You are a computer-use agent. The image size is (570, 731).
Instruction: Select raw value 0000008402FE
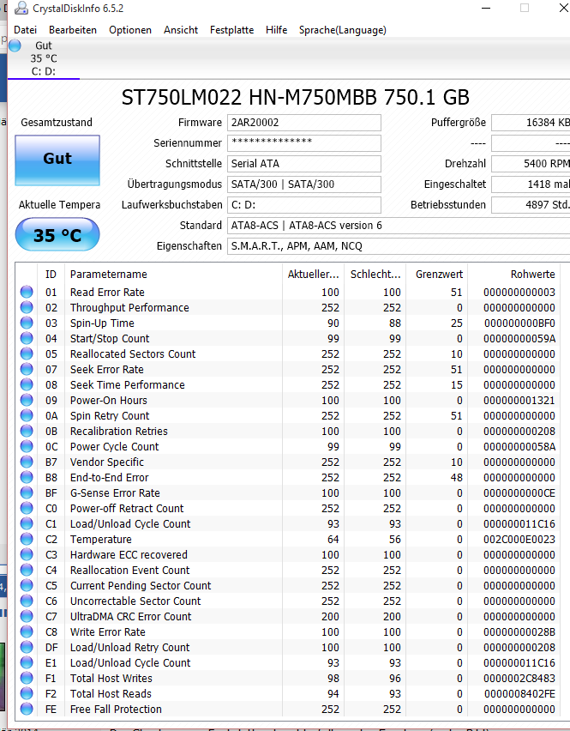point(519,694)
